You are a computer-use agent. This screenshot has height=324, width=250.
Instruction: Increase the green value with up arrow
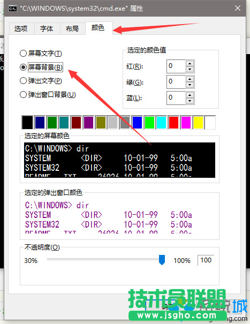click(190, 79)
